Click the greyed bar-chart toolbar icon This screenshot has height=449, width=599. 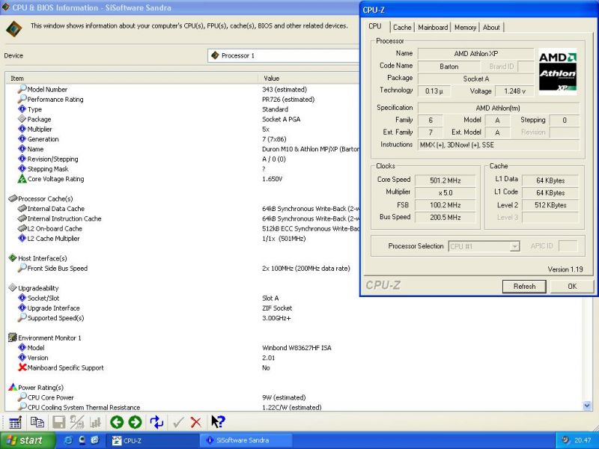95,422
